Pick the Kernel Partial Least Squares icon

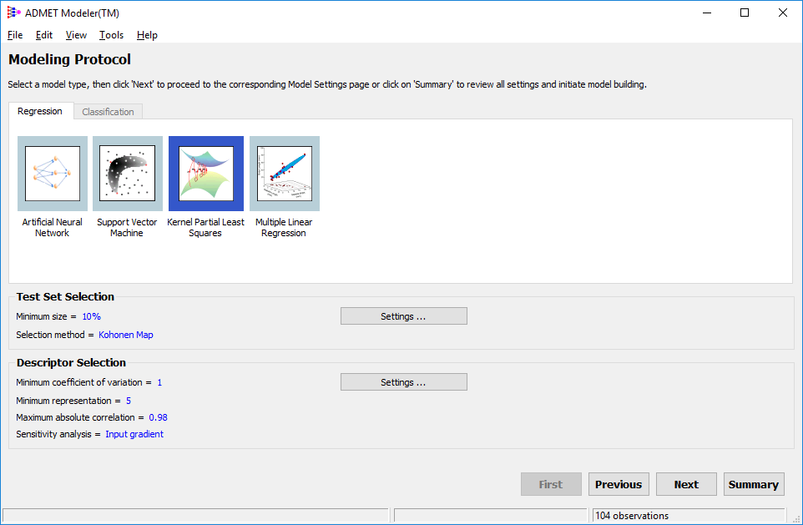pos(206,174)
